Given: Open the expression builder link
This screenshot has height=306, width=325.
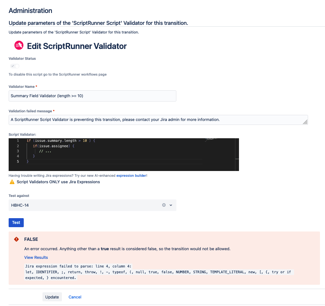Looking at the screenshot, I should click(x=131, y=176).
